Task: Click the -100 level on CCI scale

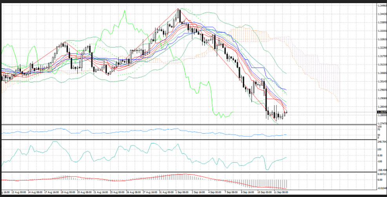Action: [380, 161]
